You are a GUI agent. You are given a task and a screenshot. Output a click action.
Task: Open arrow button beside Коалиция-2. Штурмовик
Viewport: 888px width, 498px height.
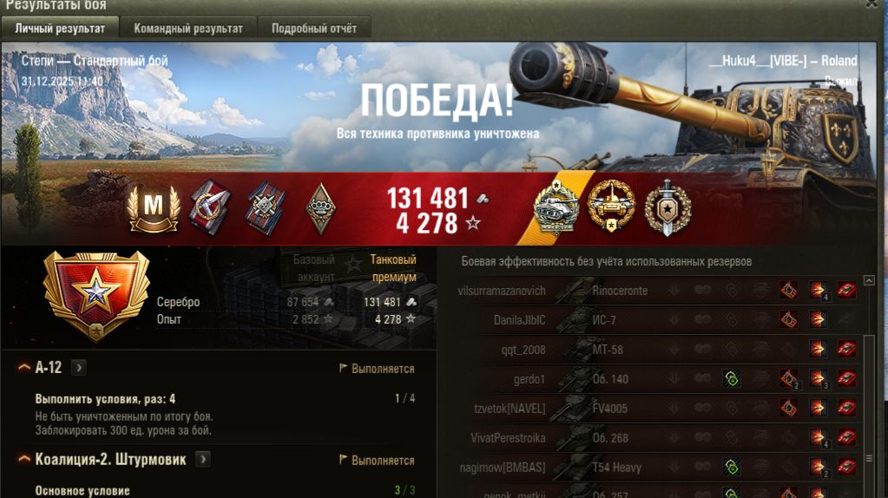203,459
